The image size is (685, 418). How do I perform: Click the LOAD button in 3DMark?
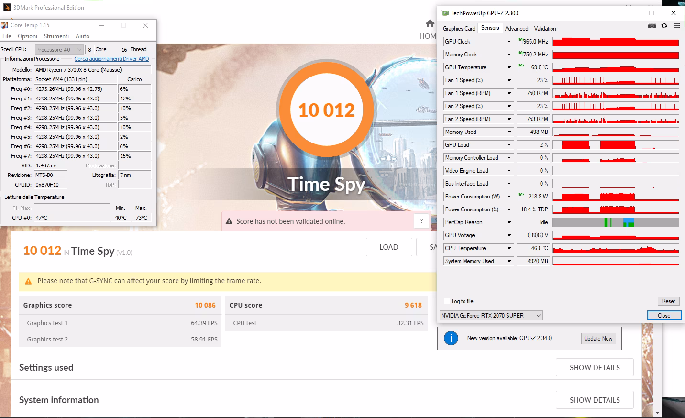click(389, 247)
